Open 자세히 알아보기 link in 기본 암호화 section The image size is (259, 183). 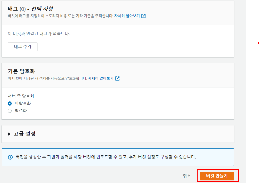pos(101,78)
